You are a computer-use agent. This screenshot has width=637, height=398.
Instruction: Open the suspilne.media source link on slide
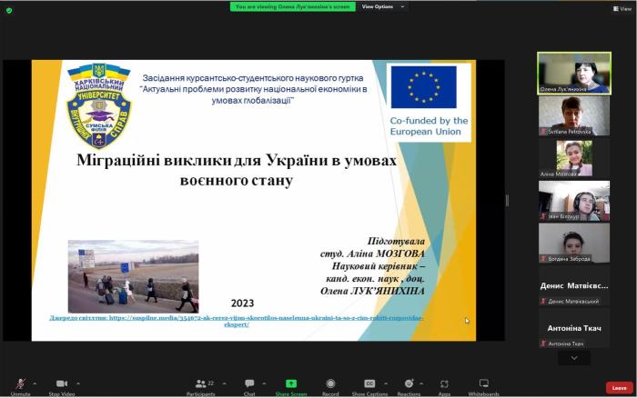pos(236,321)
